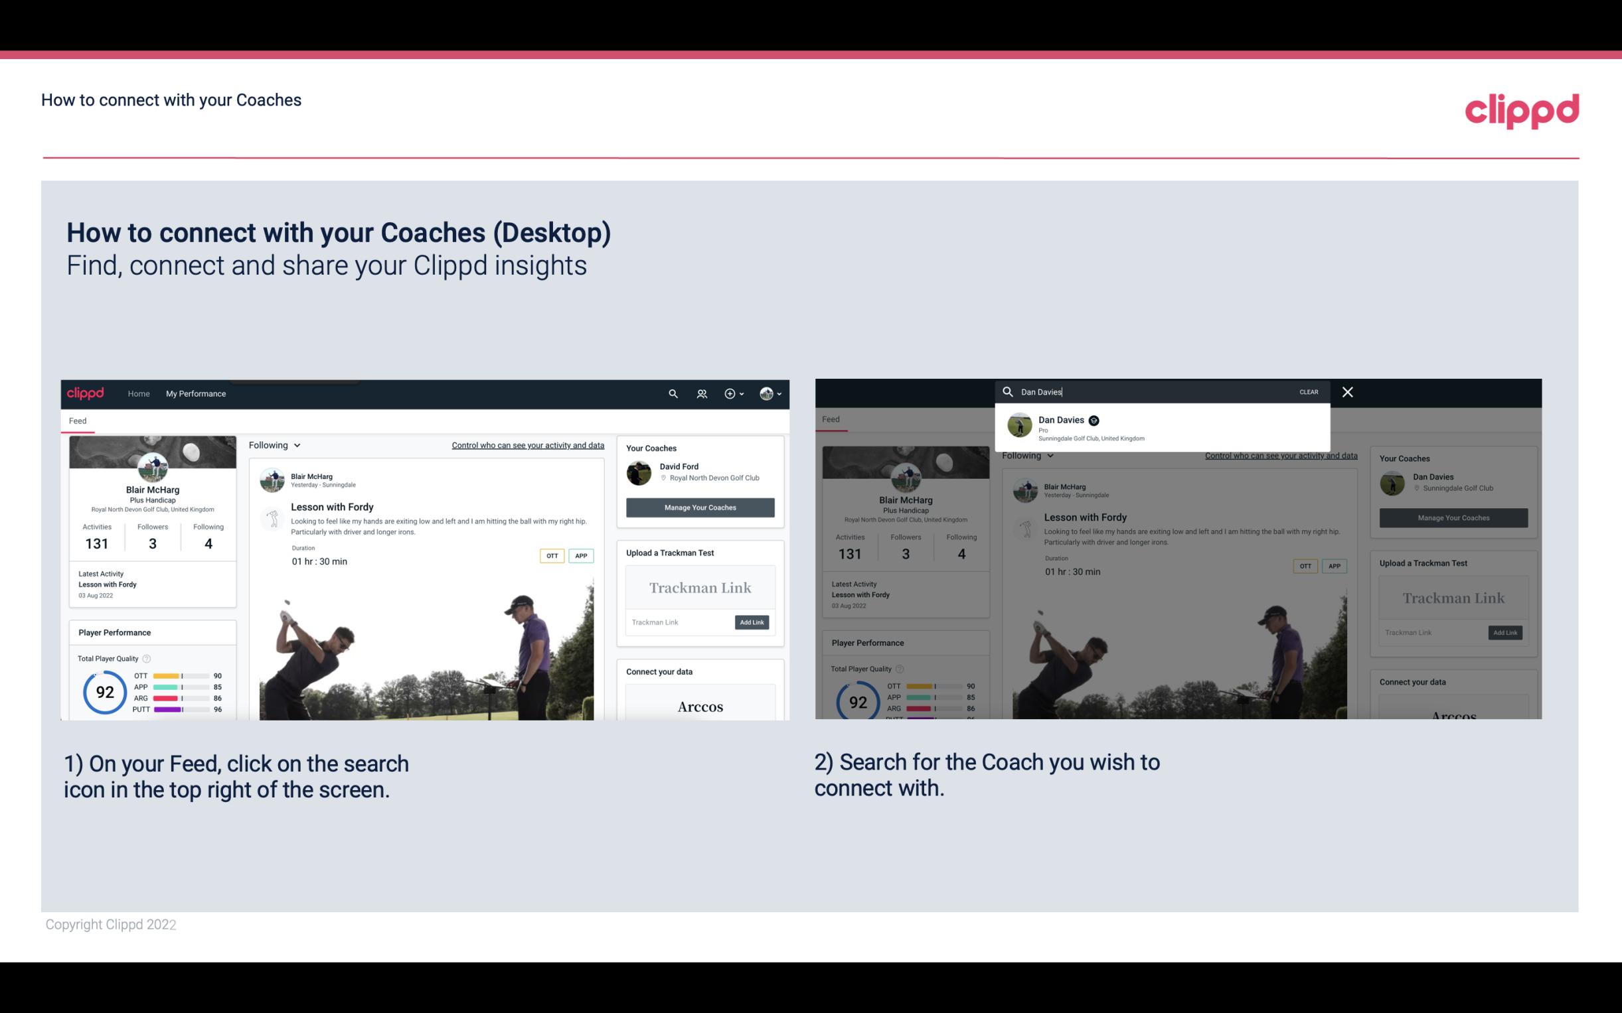Click the globe/language icon in navbar
1622x1013 pixels.
765,393
